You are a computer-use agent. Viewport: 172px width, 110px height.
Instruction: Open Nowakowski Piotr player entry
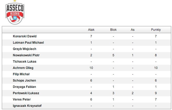tap(26, 55)
